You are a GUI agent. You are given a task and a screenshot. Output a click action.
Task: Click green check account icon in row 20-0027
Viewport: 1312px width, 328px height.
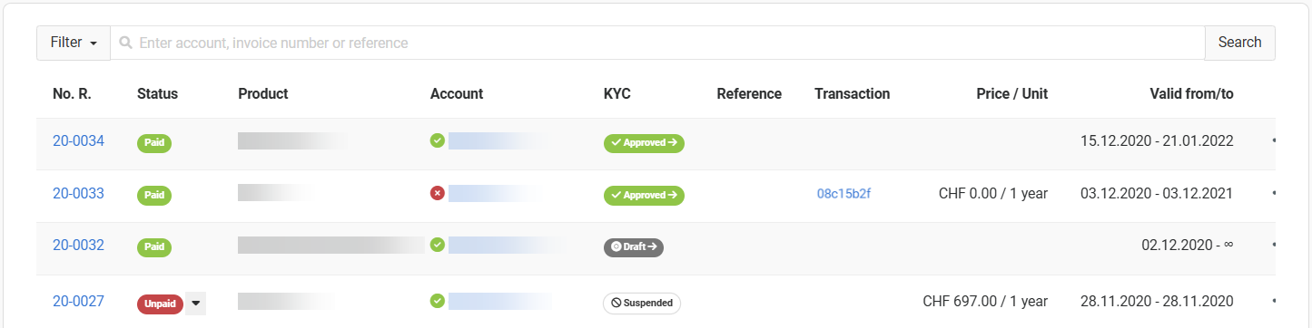pos(437,301)
